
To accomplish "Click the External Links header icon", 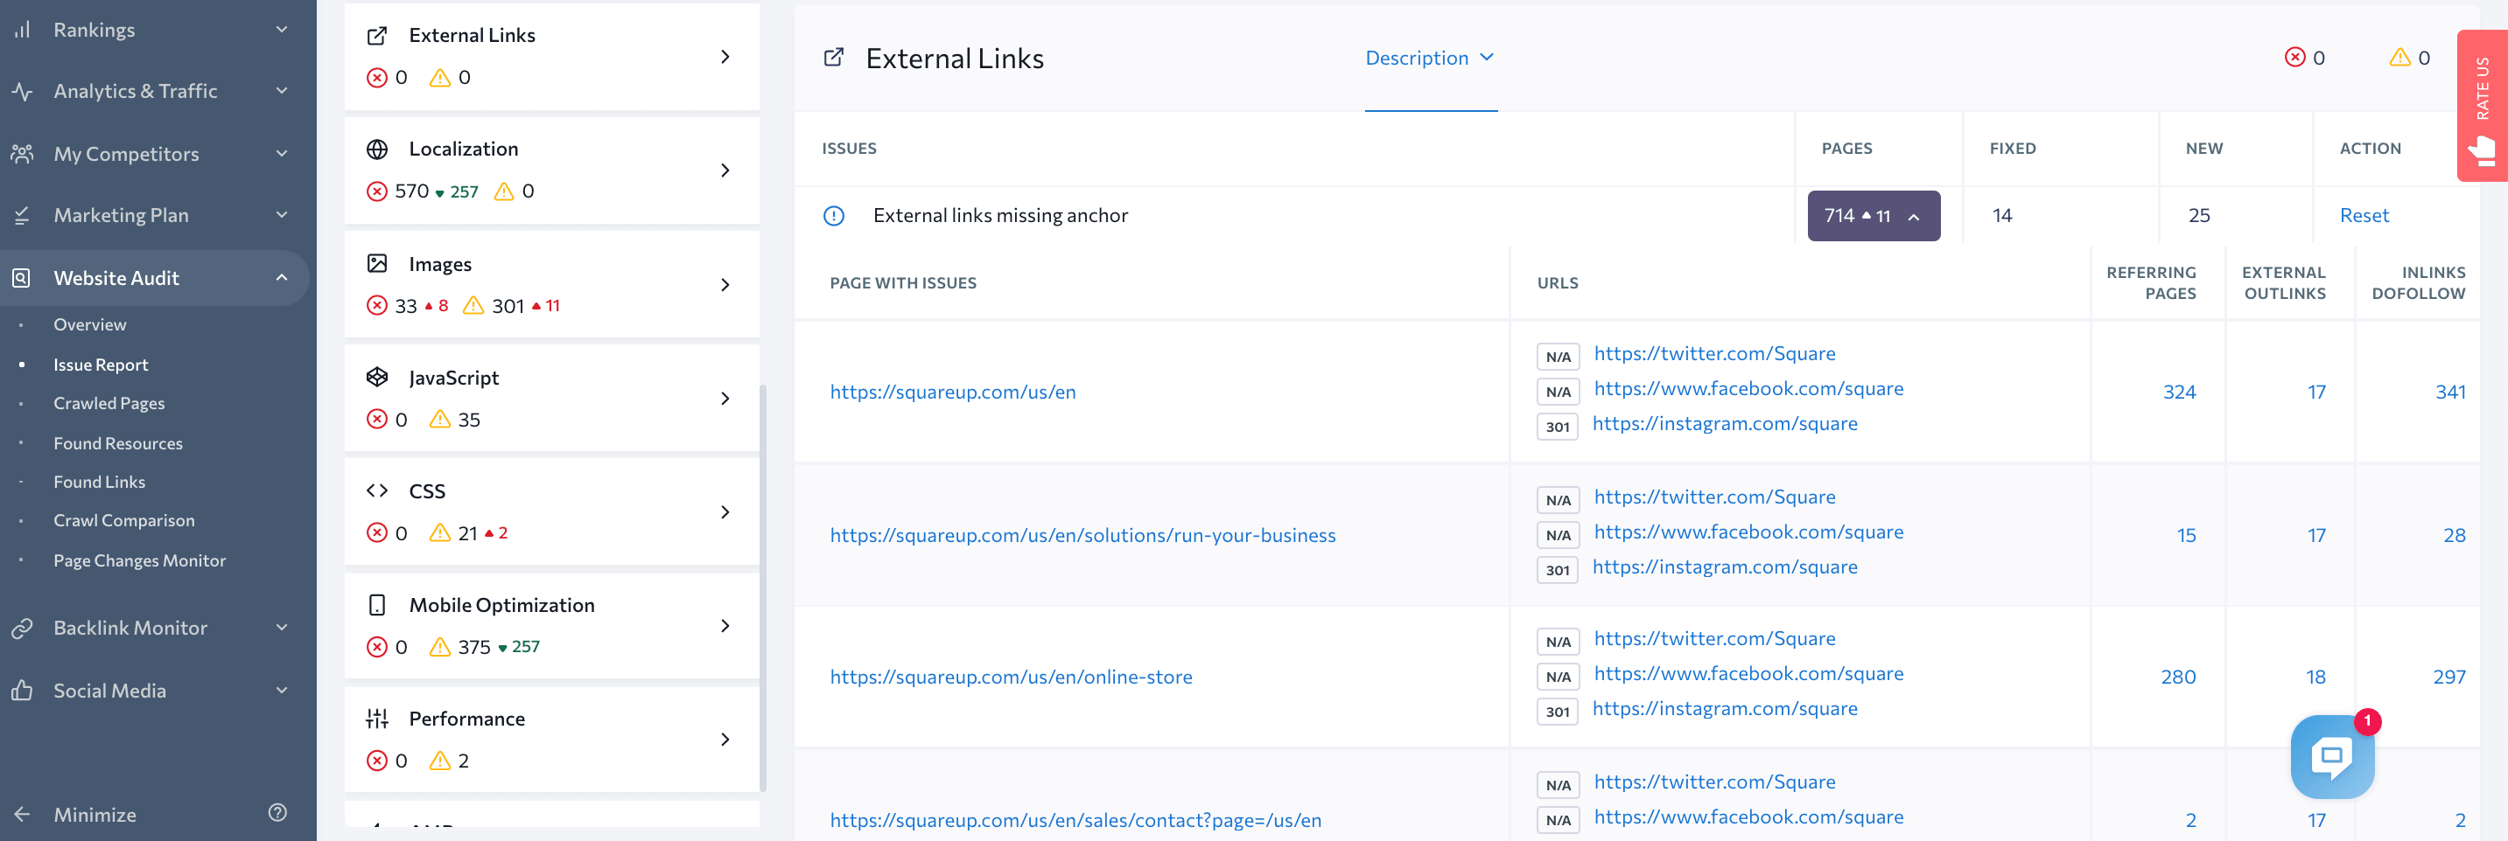I will coord(833,58).
